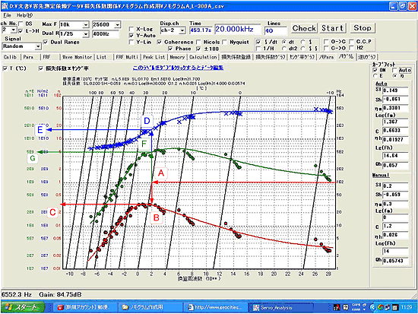This screenshot has height=314, width=418.
Task: Enable the X-Log checkbox
Action: 131,29
